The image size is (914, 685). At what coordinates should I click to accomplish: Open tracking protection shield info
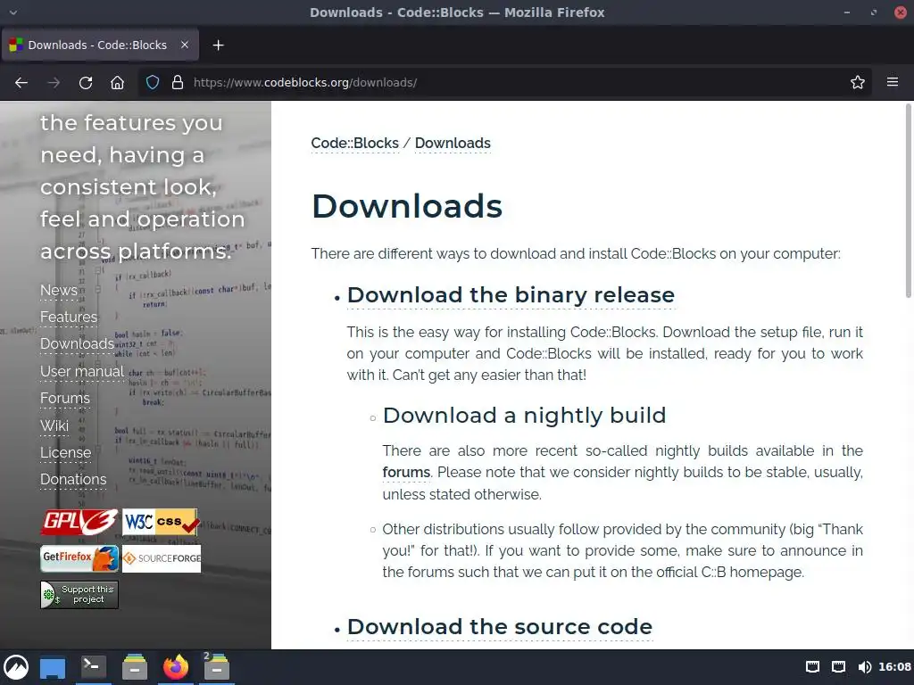click(x=153, y=83)
